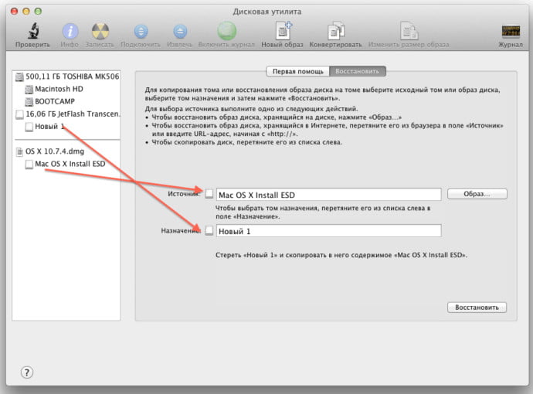Image resolution: width=533 pixels, height=394 pixels.
Task: Click the volume icon beside Источник field
Action: 209,193
